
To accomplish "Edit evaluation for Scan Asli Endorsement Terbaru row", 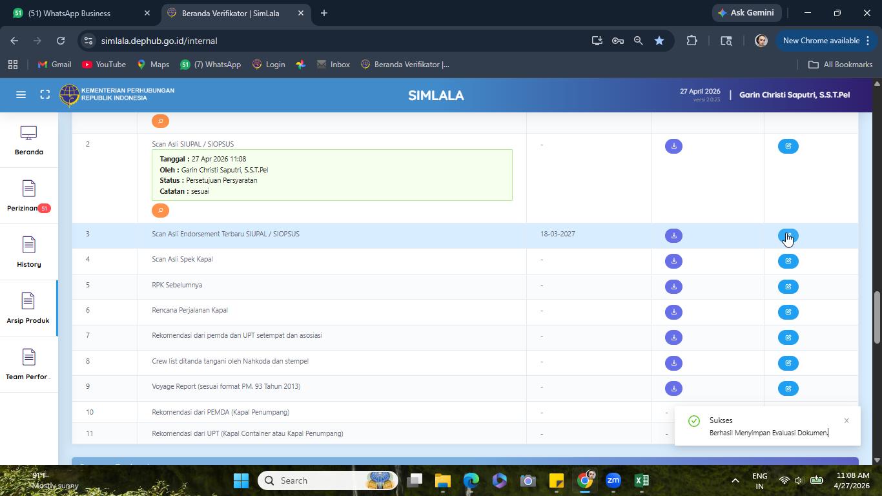I will click(x=788, y=236).
